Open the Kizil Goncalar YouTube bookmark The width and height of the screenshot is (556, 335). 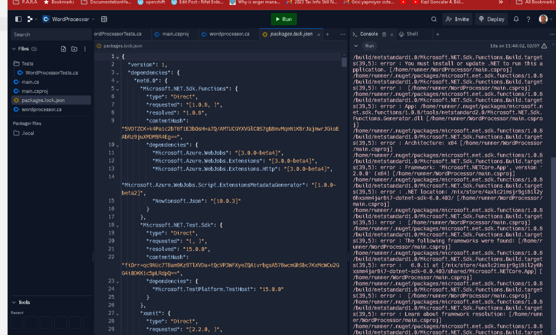coord(438,2)
